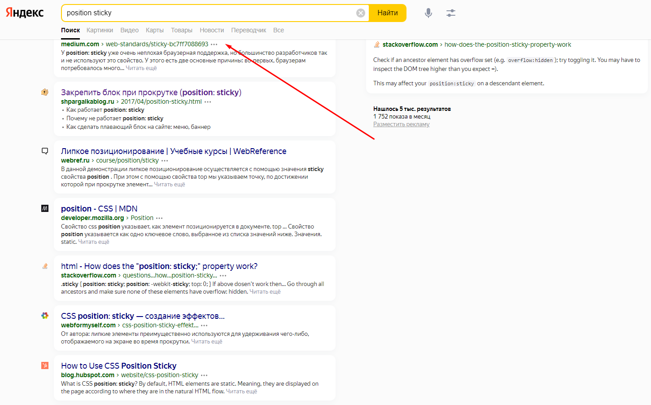Click the blog.hubspot.com domain link
This screenshot has height=405, width=651.
88,375
